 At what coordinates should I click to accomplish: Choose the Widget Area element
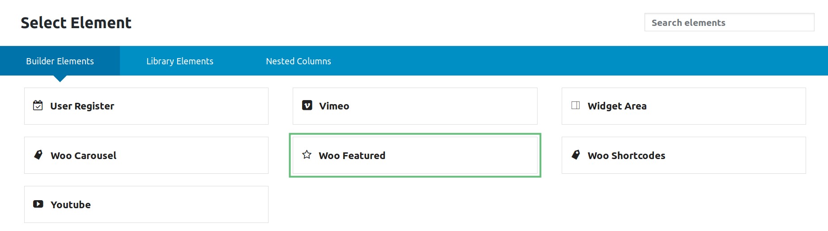tap(683, 106)
